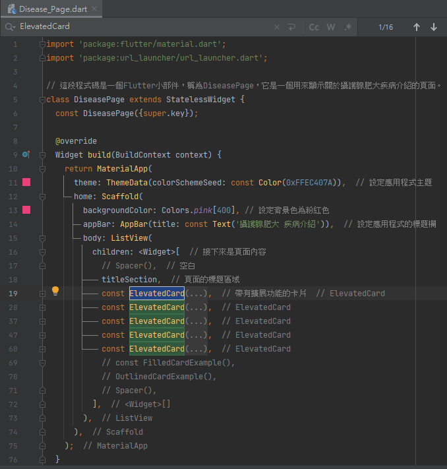The height and width of the screenshot is (469, 447).
Task: Collapse the build method on line 9
Action: (43, 155)
